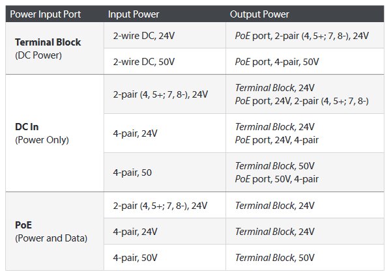The height and width of the screenshot is (276, 391).
Task: Click the "4-pair, 50" input cell under DC In
Action: pyautogui.click(x=131, y=172)
